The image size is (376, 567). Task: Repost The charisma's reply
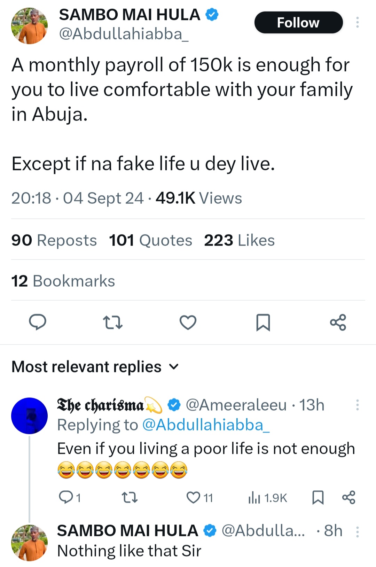pos(130,498)
